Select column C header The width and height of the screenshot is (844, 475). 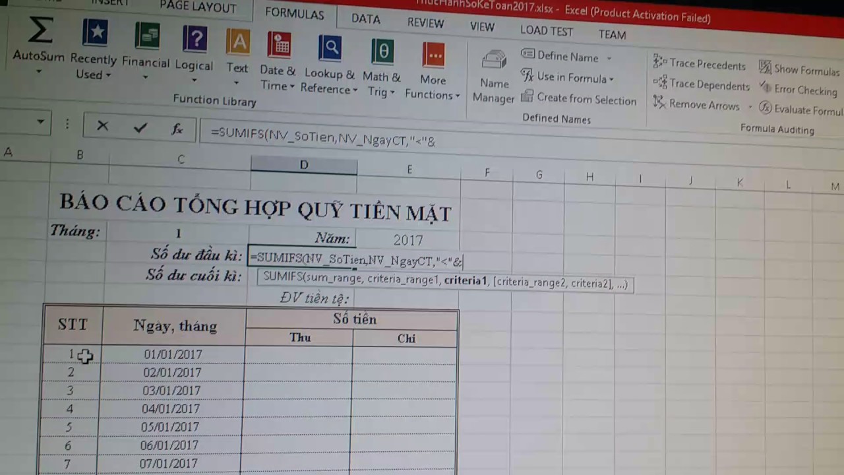point(180,159)
